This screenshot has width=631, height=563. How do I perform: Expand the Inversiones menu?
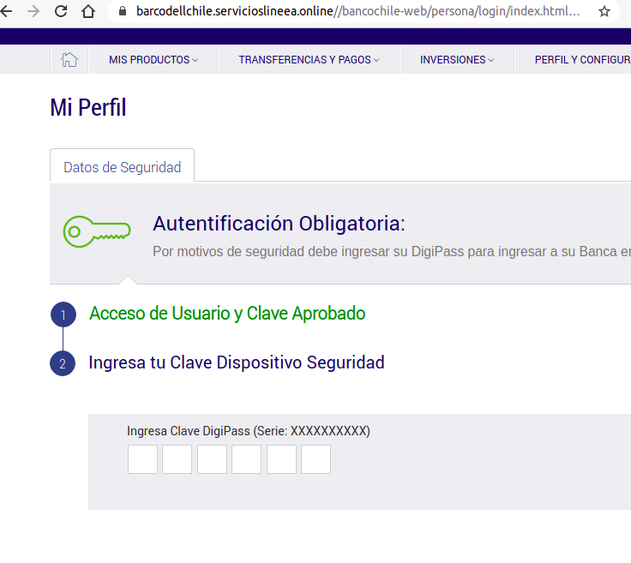click(457, 60)
